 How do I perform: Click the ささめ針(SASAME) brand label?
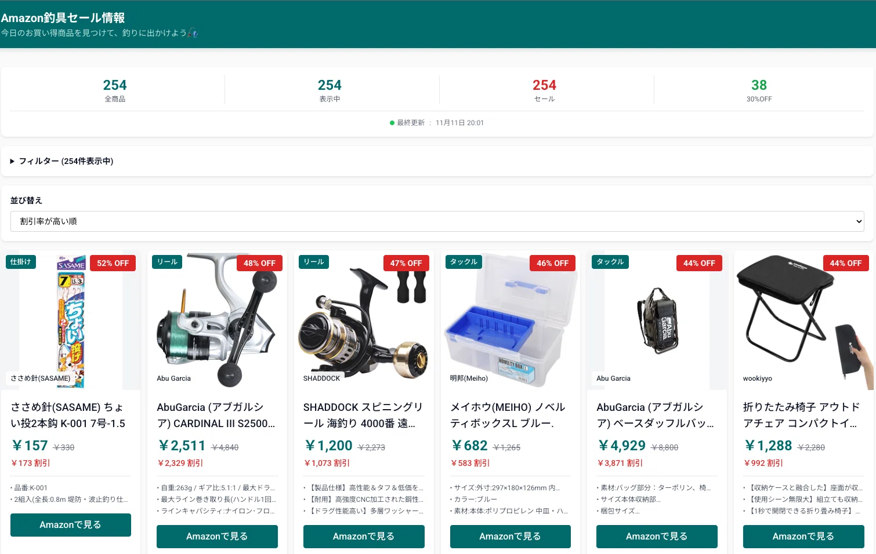click(x=41, y=378)
